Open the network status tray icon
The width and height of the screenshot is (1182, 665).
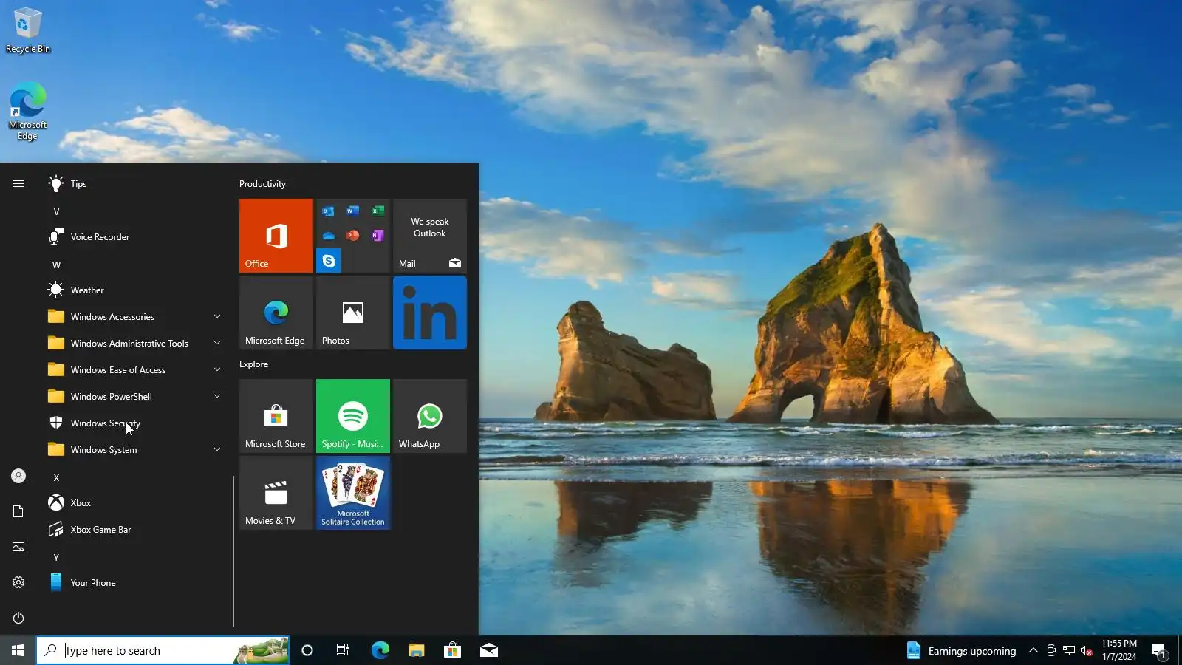tap(1069, 651)
